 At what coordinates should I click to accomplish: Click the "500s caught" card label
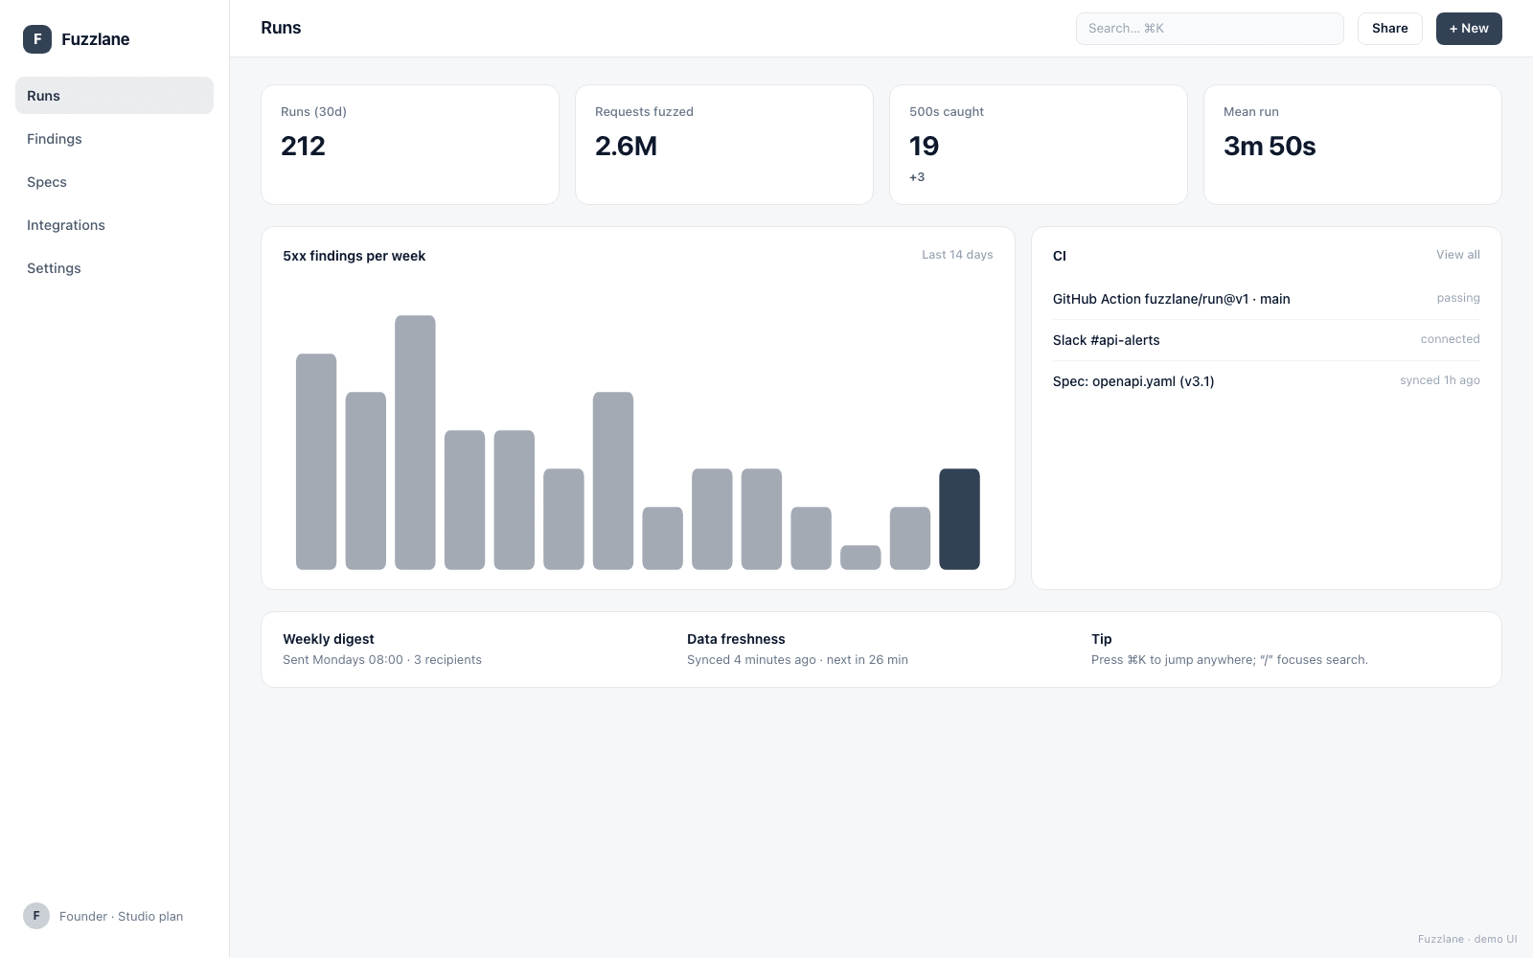947,112
